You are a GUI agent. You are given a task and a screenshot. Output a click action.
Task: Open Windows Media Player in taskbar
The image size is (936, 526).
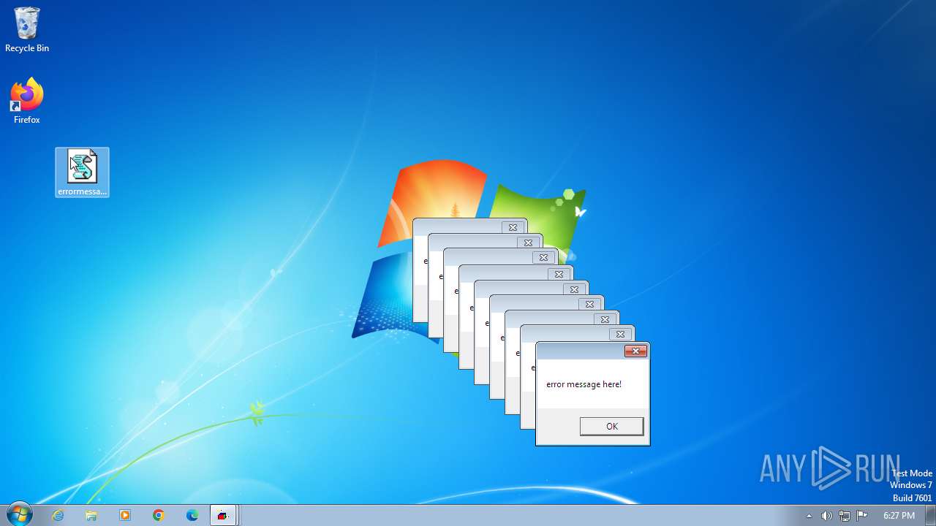(x=125, y=516)
